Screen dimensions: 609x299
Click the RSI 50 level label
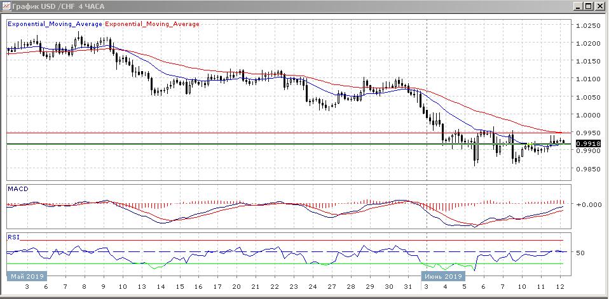(580, 253)
